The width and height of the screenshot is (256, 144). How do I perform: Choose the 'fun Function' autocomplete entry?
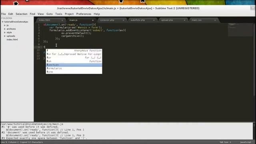click(74, 61)
